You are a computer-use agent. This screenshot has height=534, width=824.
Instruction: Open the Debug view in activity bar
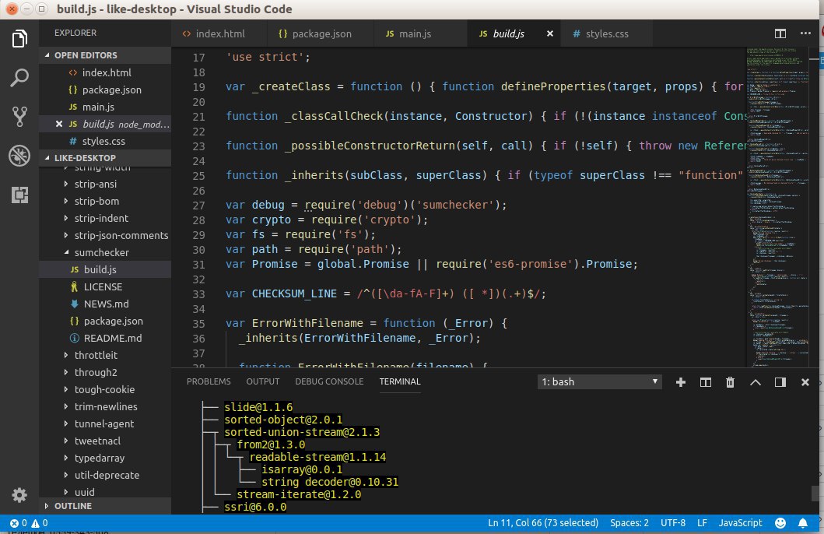(x=20, y=156)
